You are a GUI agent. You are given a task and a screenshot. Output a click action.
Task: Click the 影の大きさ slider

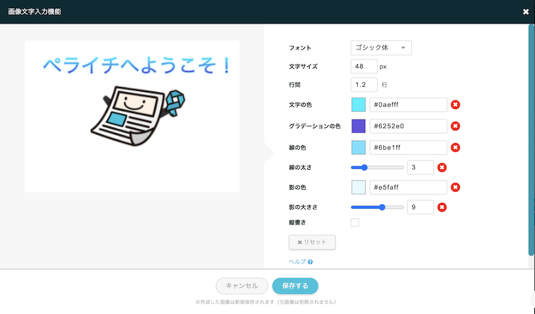377,208
